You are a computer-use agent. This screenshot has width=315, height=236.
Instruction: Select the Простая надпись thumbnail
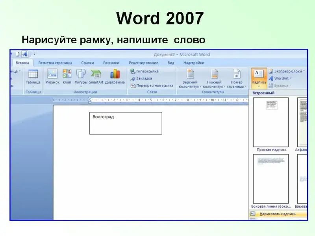click(271, 123)
